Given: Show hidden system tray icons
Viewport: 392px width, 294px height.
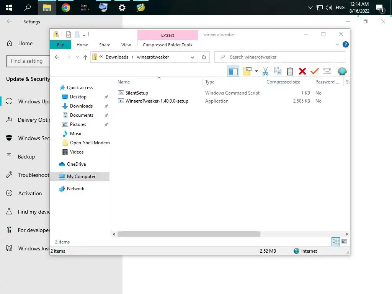Looking at the screenshot, I should (x=310, y=8).
